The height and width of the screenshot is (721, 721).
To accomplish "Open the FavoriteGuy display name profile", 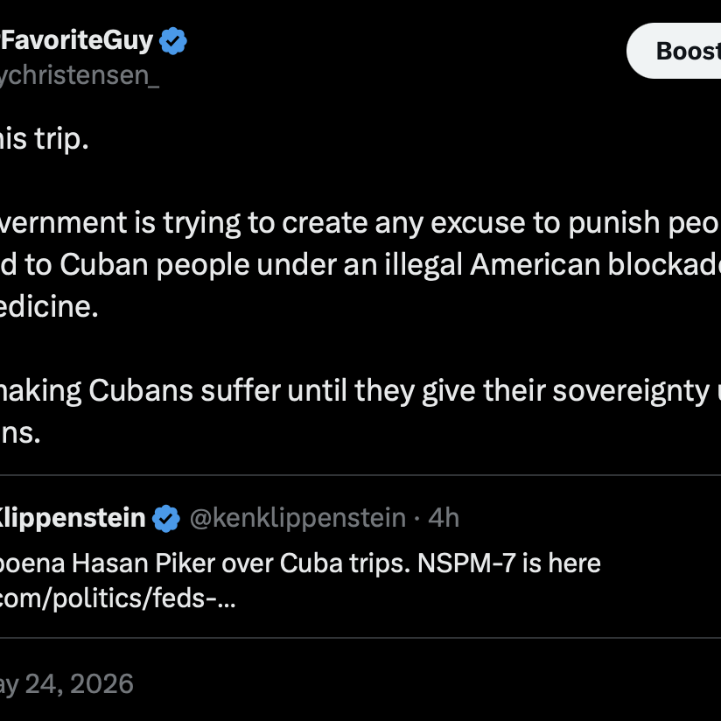I will coord(76,40).
